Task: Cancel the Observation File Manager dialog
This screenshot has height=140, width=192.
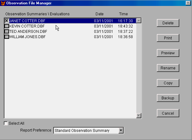Action: pyautogui.click(x=168, y=113)
